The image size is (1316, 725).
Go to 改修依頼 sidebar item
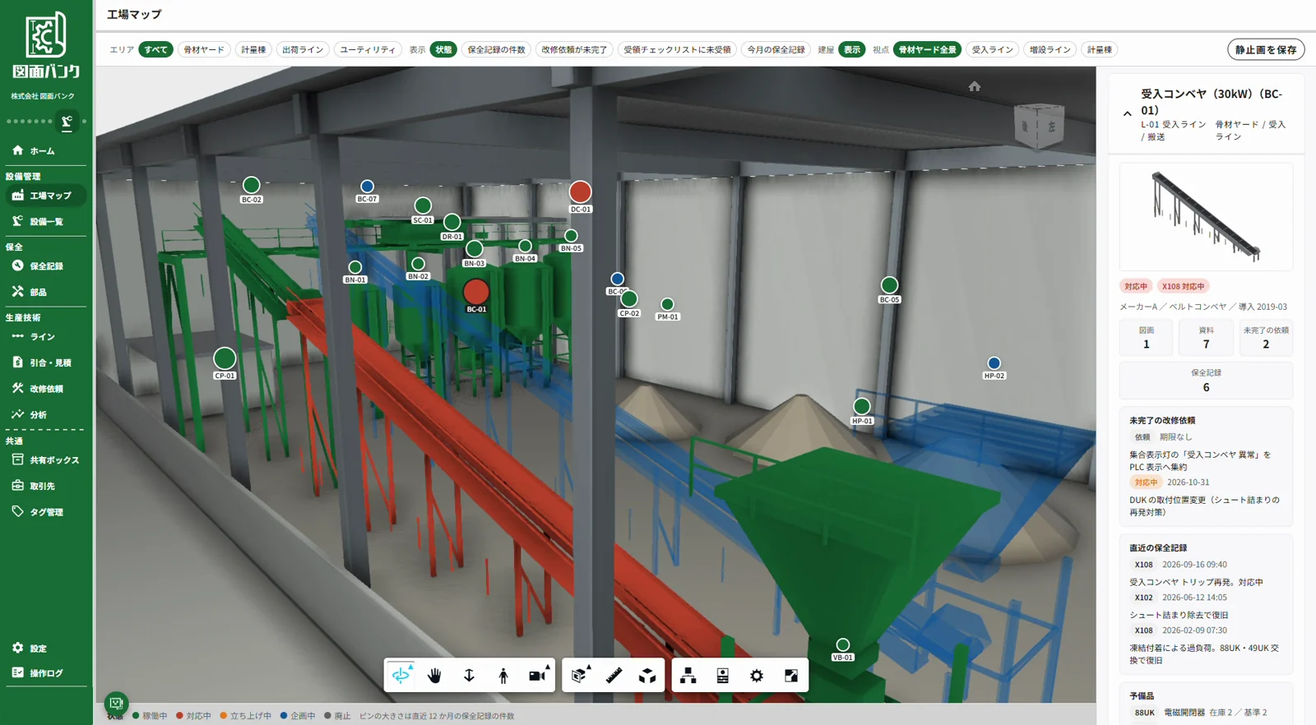(x=46, y=389)
